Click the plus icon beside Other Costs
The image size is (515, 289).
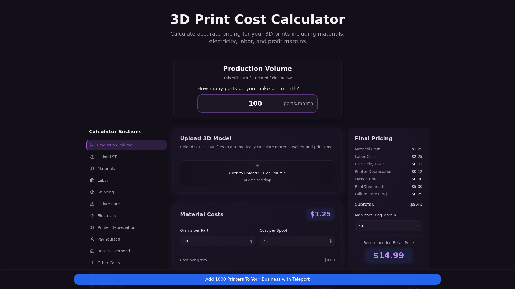tap(92, 263)
